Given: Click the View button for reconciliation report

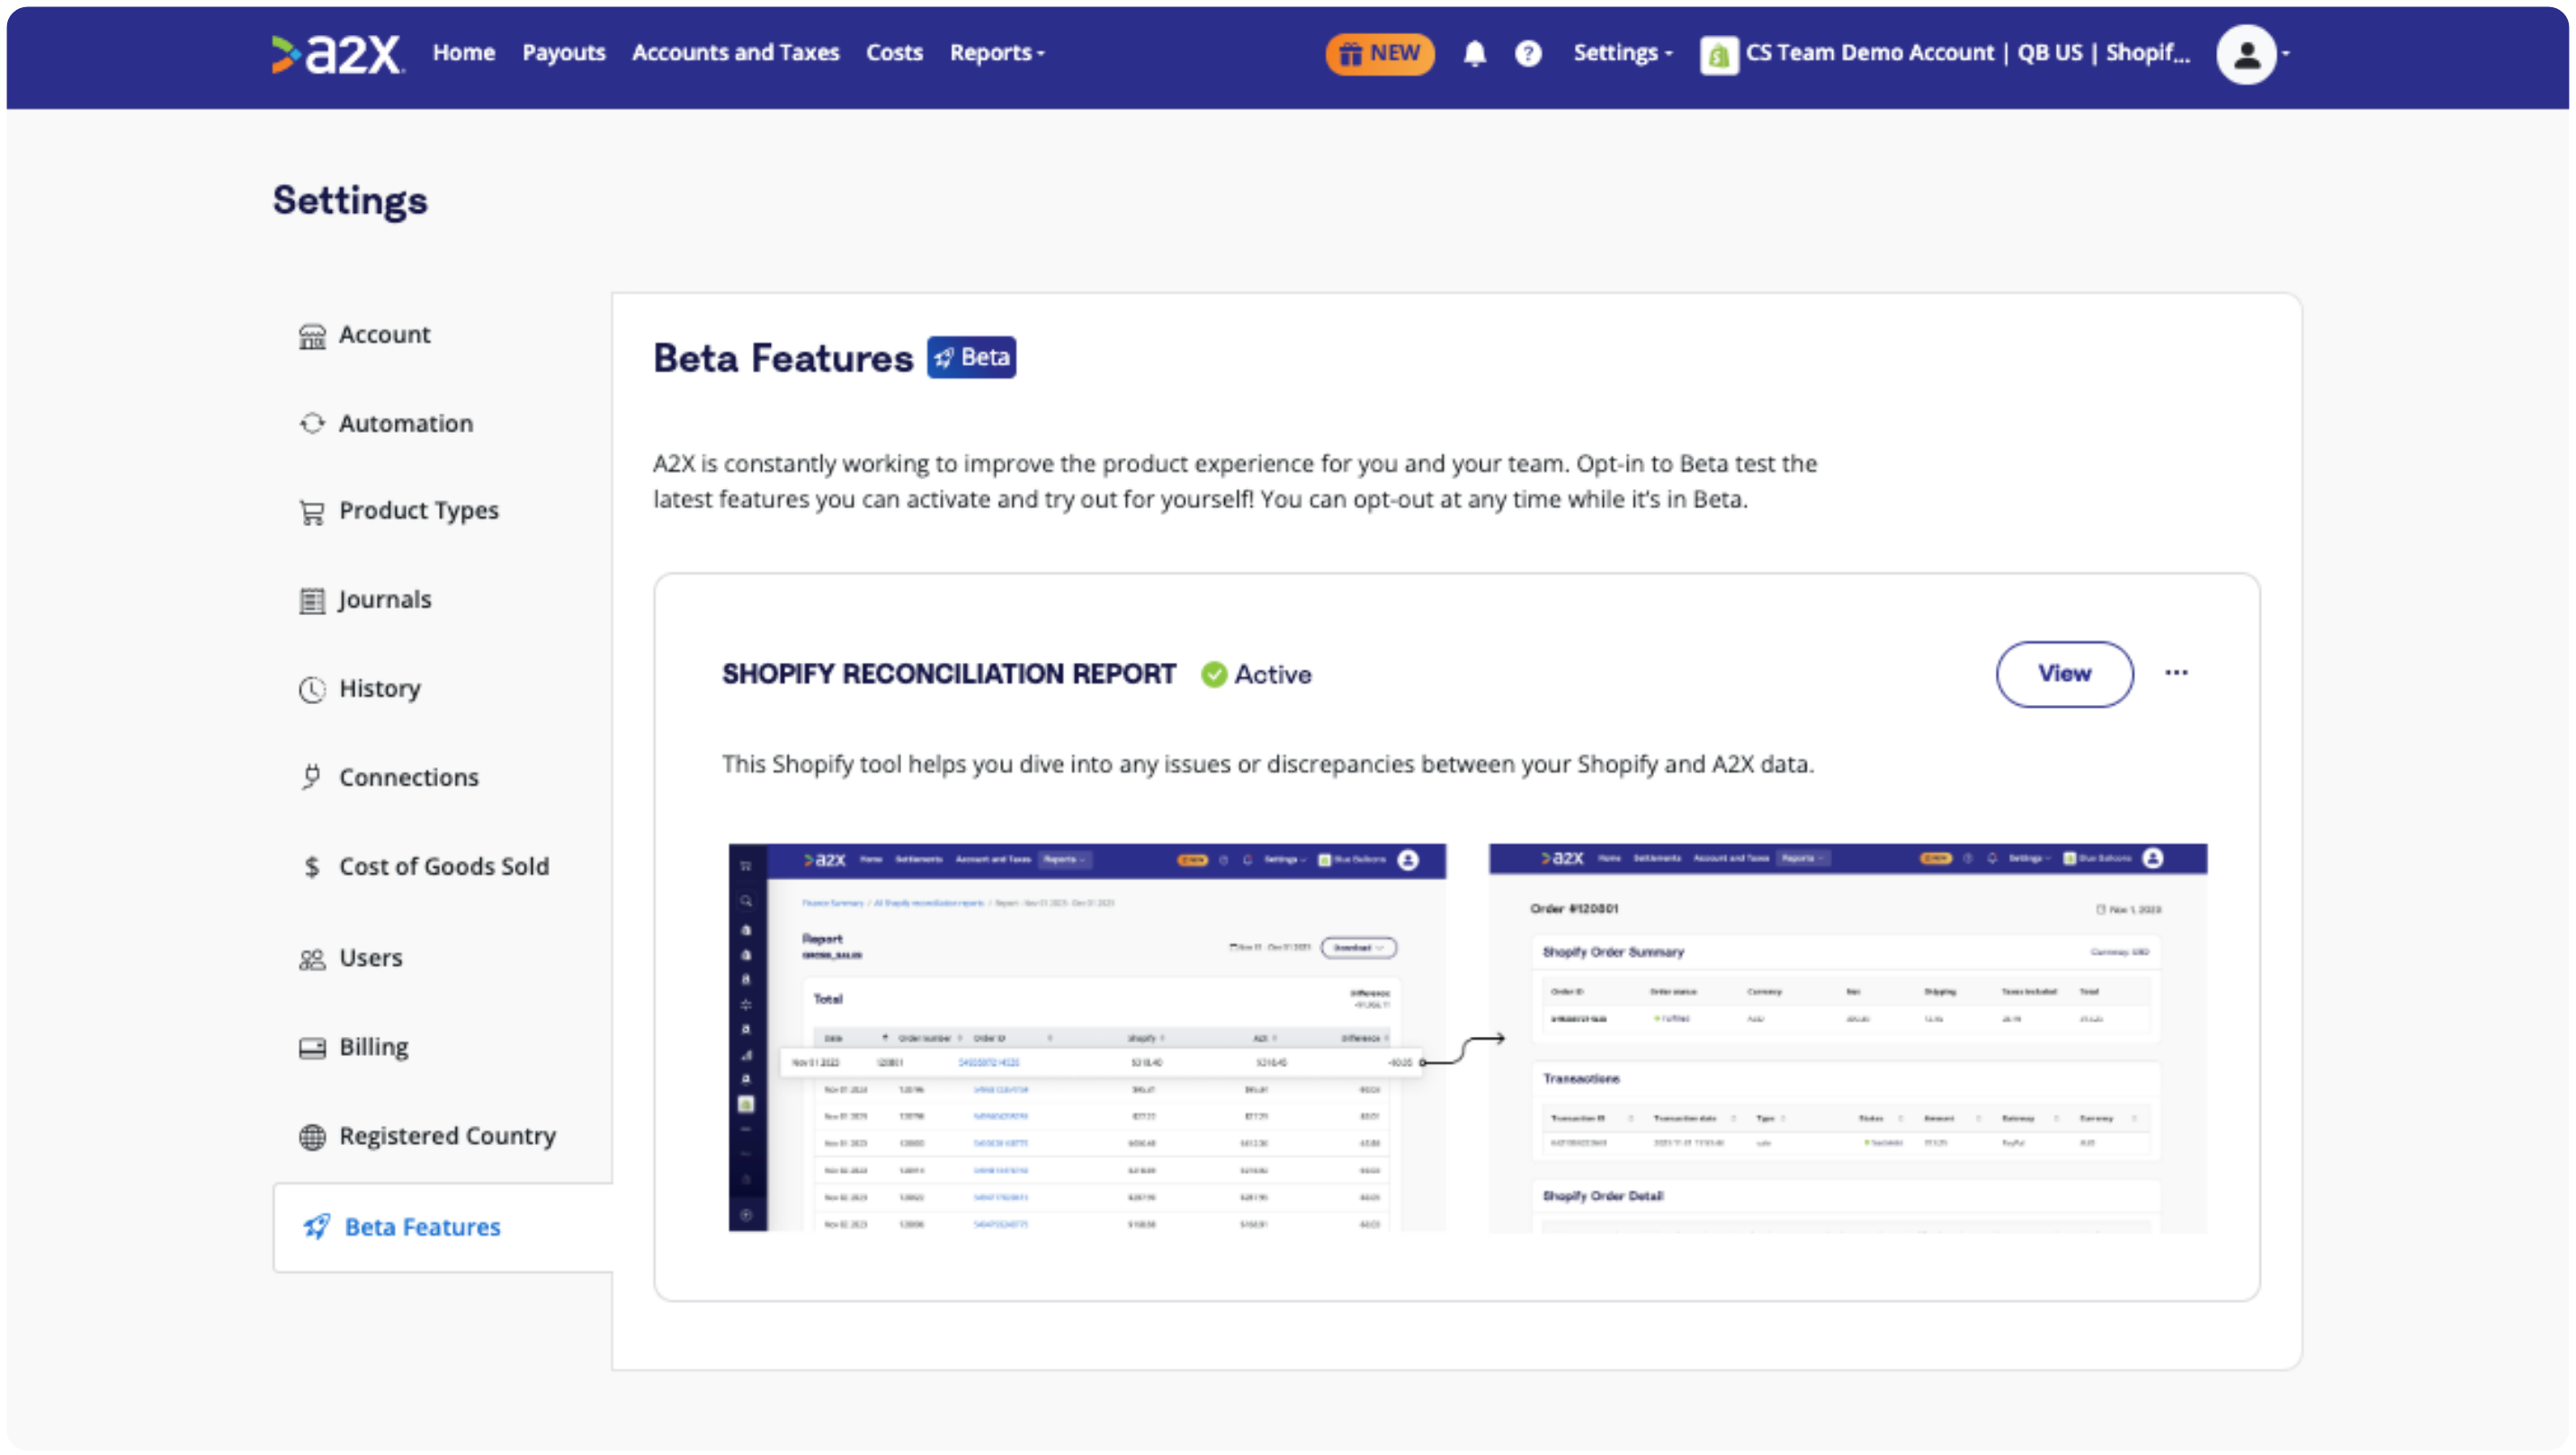Looking at the screenshot, I should coord(2064,674).
